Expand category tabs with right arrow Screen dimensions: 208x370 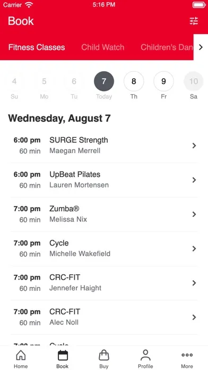[x=201, y=47]
